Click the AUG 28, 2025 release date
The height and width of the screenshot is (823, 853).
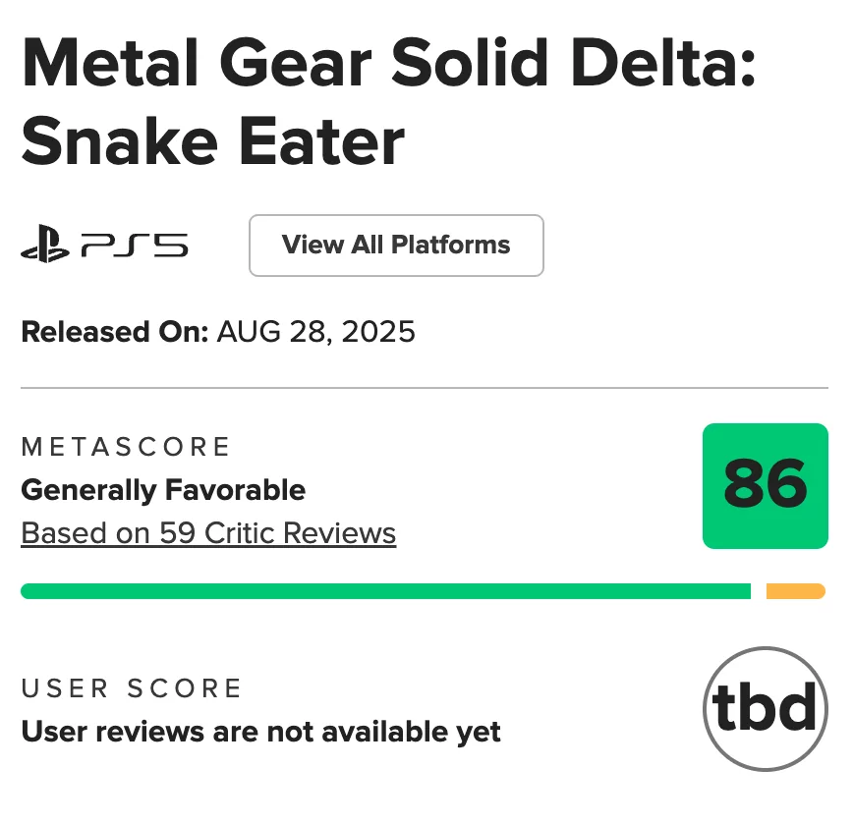315,332
